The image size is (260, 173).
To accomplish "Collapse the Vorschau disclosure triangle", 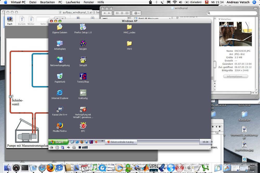I will coord(219,19).
